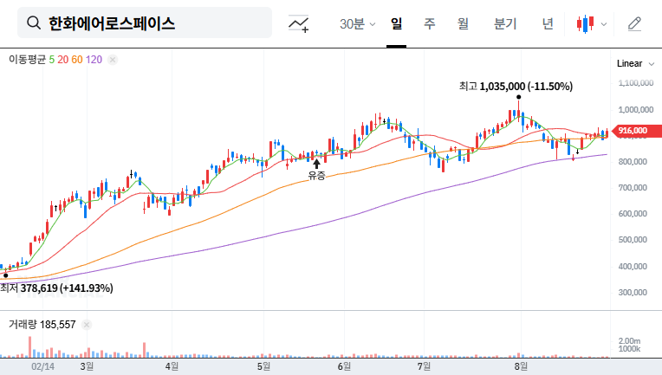This screenshot has height=375, width=662.
Task: Remove the 거래량 volume indicator
Action: (87, 325)
